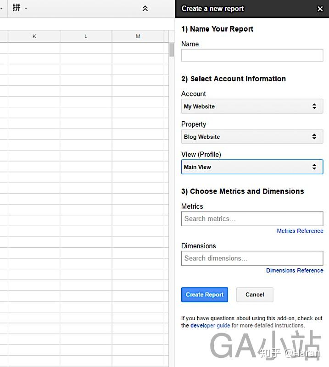Click the report Name text field
Screen dimensions: 329x367
pos(252,56)
